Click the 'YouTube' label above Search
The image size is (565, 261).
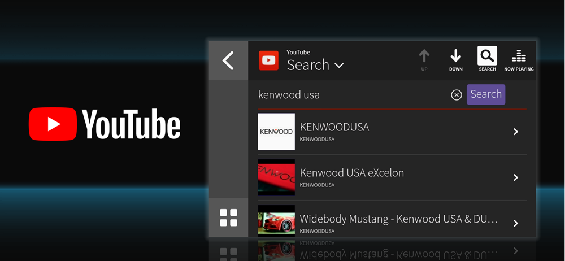coord(298,53)
